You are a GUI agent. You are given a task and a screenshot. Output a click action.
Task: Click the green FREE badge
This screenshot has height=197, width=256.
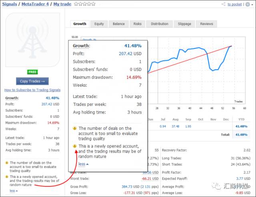(32, 72)
